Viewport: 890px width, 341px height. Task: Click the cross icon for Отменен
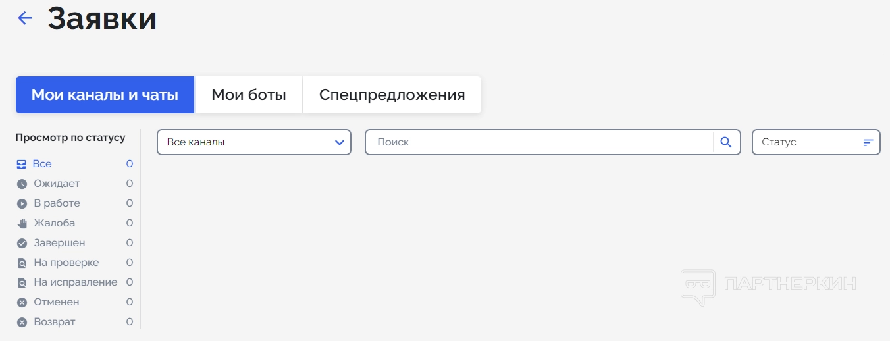tap(22, 302)
